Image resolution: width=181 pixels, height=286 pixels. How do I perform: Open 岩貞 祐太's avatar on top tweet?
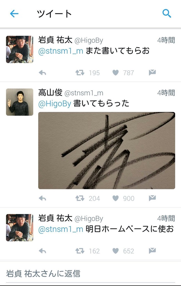click(20, 49)
